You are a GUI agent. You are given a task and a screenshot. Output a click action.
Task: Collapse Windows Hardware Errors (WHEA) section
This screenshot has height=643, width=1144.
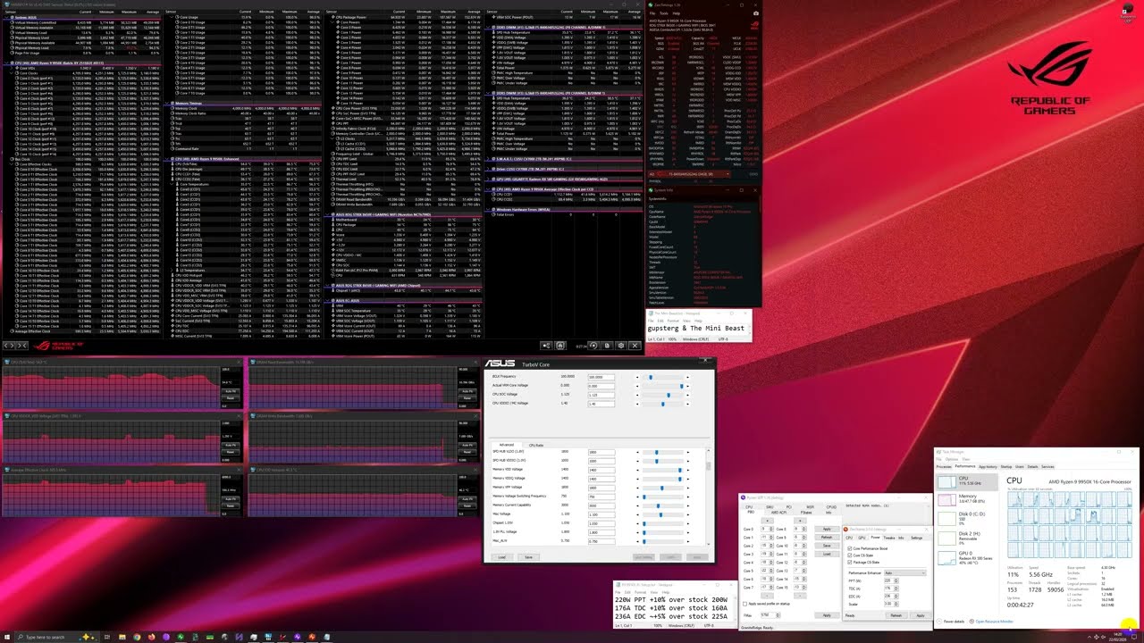coord(488,209)
